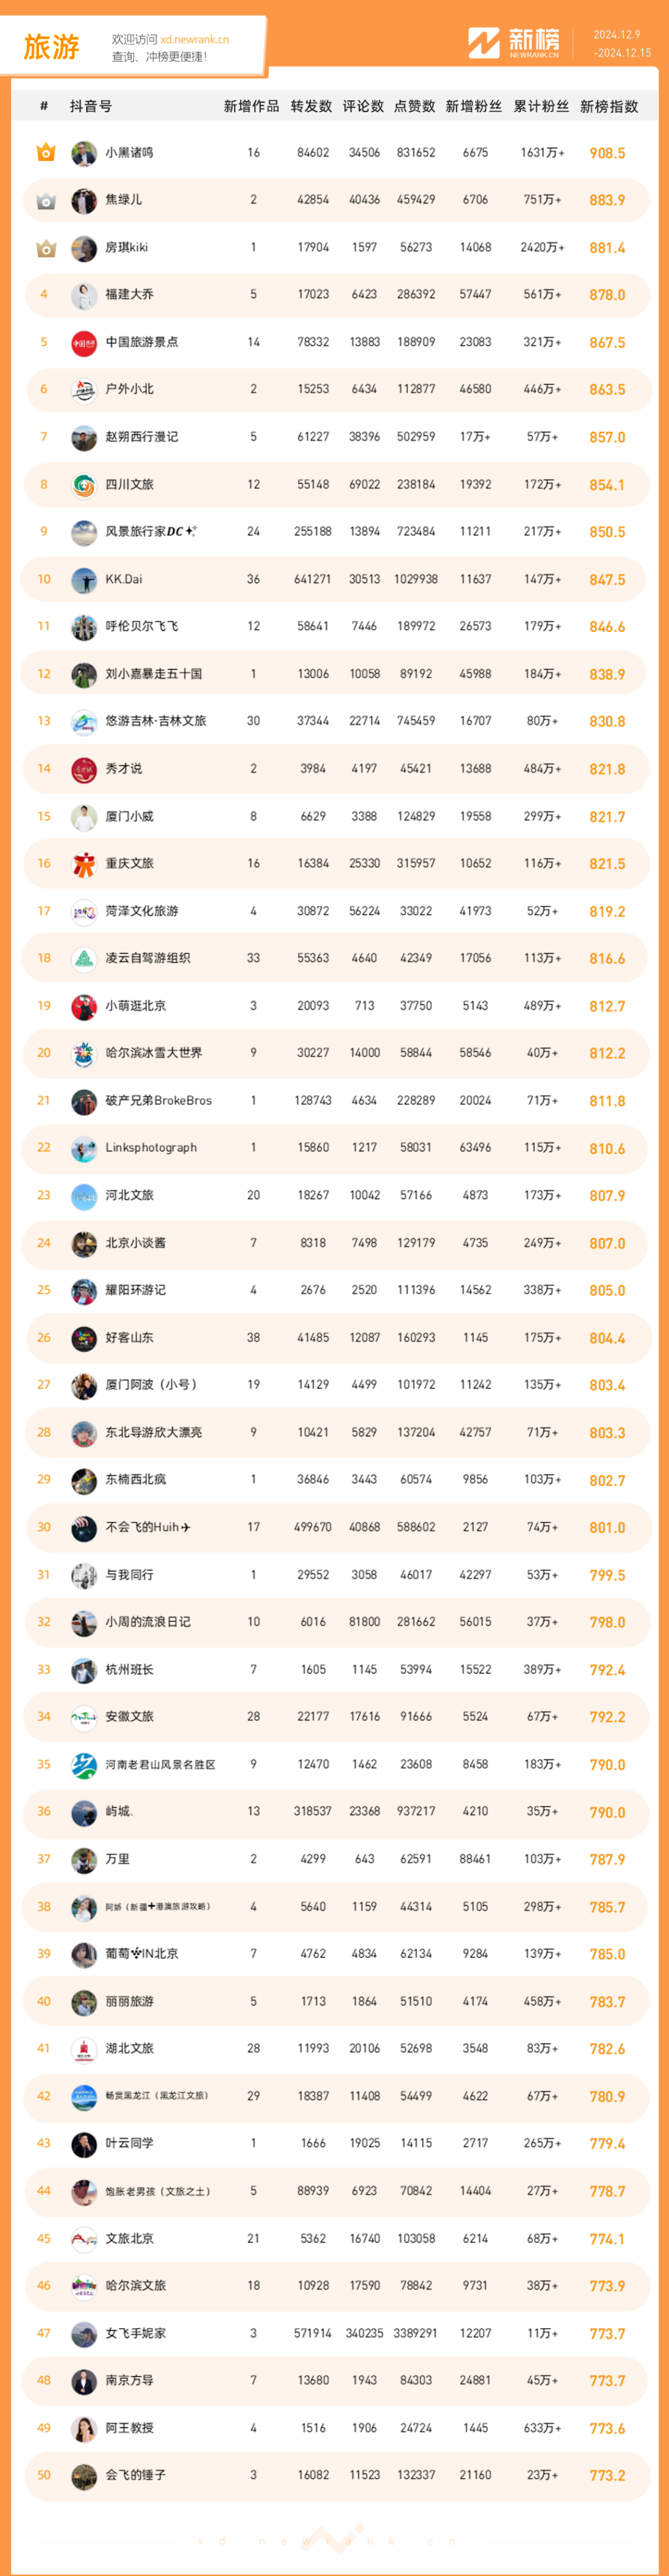Viewport: 669px width, 2576px height.
Task: Click the gold crown rank-one icon
Action: pyautogui.click(x=45, y=153)
